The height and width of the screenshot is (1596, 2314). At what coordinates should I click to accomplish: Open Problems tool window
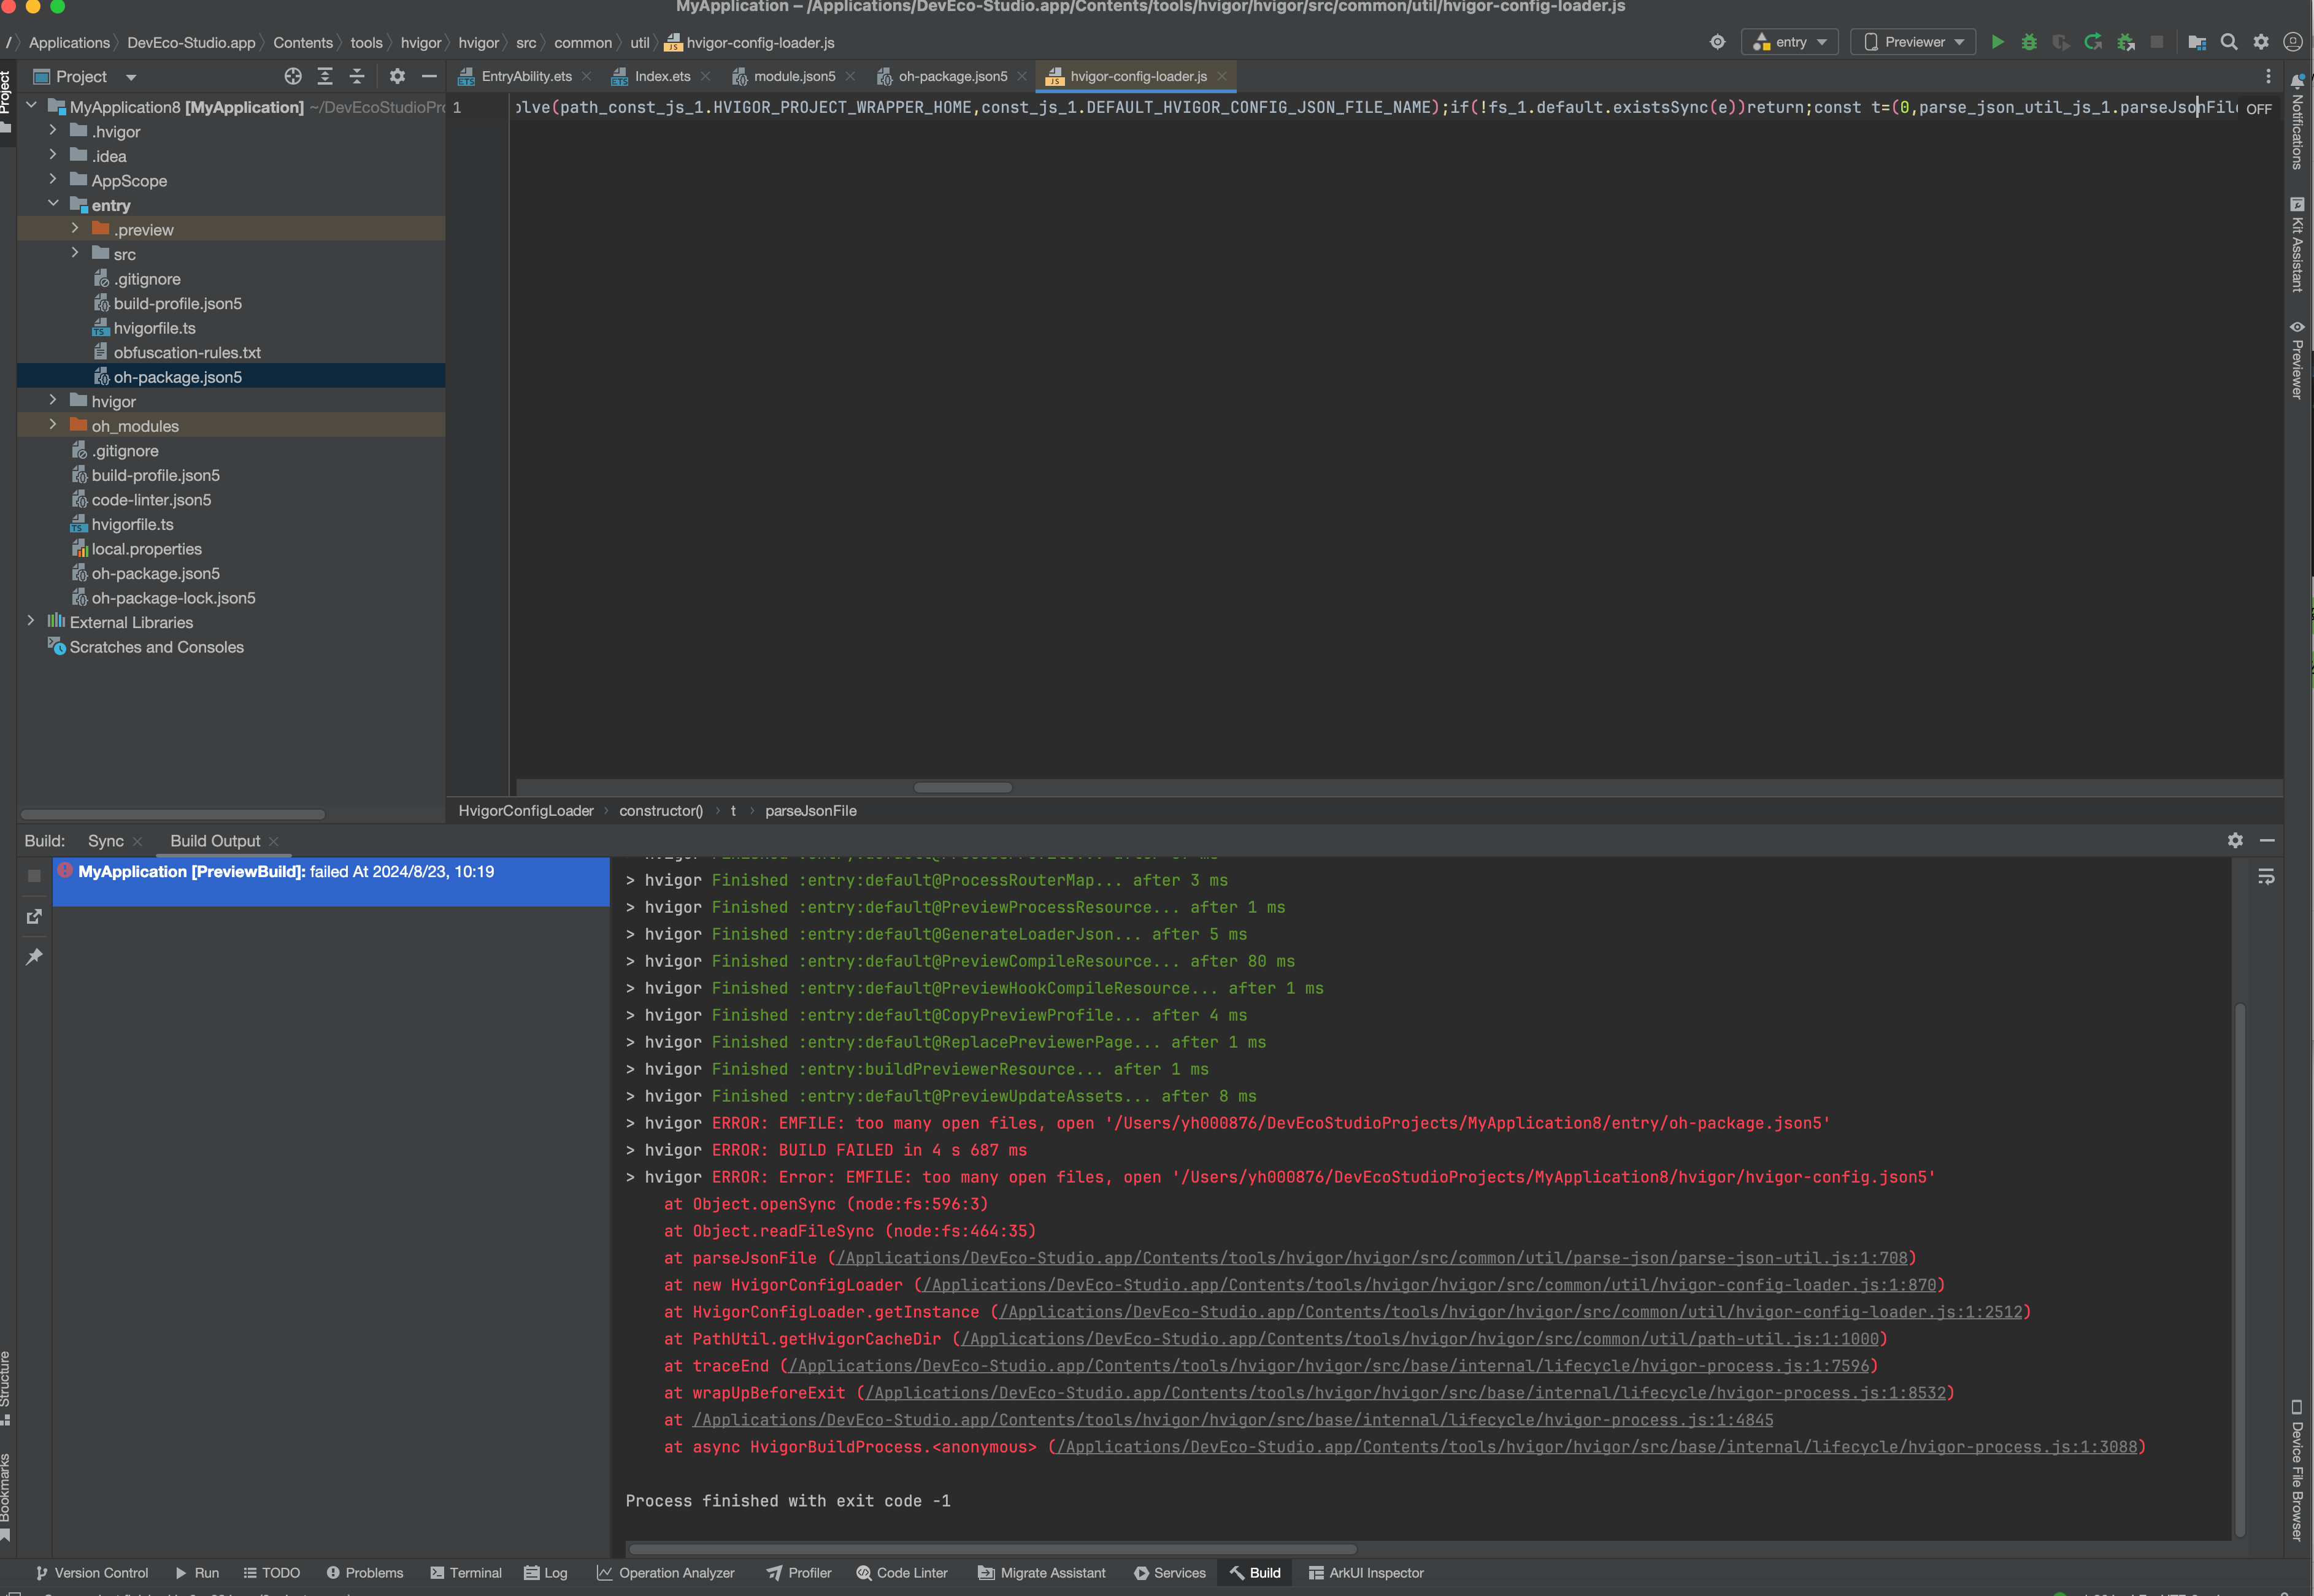(365, 1573)
